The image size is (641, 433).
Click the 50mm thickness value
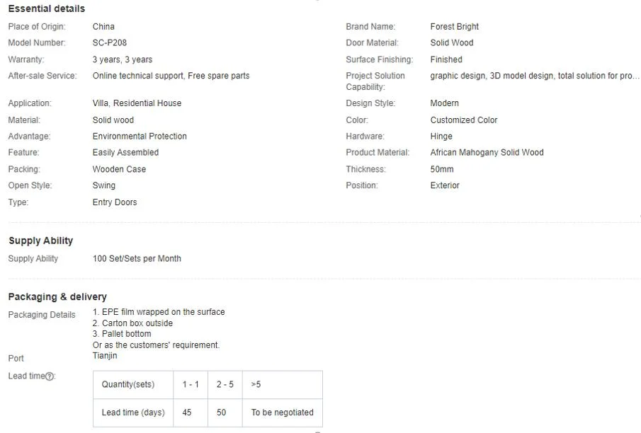tap(442, 169)
